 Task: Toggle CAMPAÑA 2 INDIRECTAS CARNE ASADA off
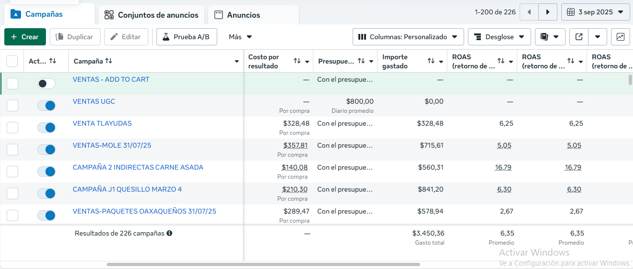[x=46, y=172]
